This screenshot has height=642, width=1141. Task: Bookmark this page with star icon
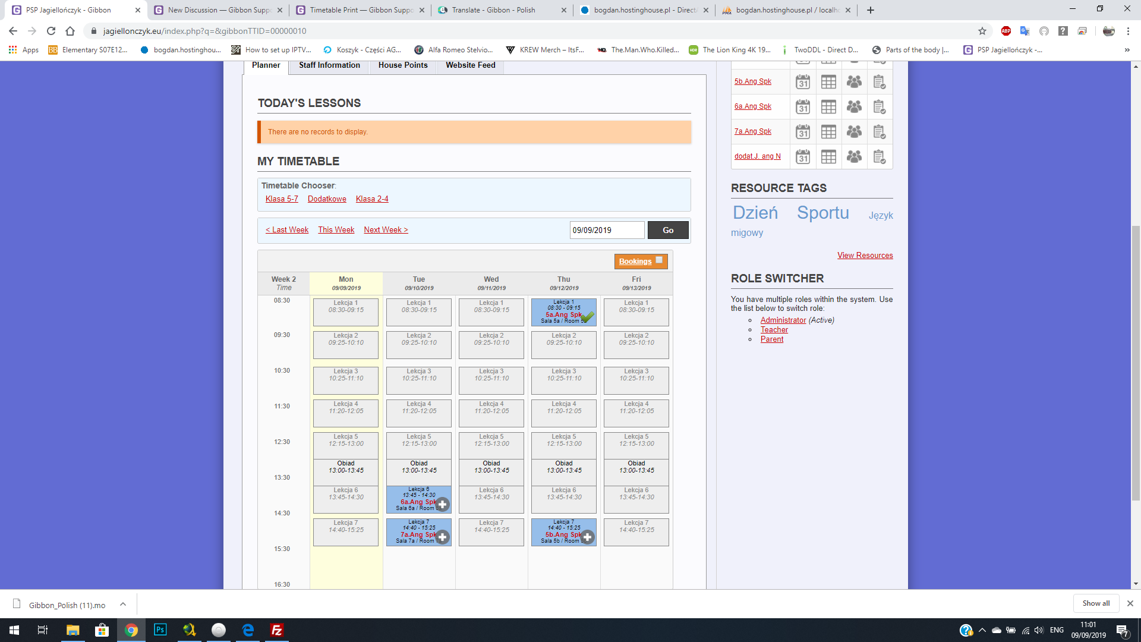tap(982, 31)
